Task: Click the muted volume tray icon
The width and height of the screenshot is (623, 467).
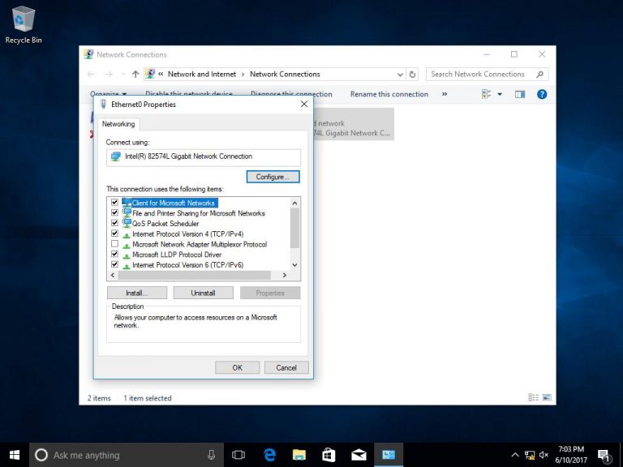Action: click(544, 455)
